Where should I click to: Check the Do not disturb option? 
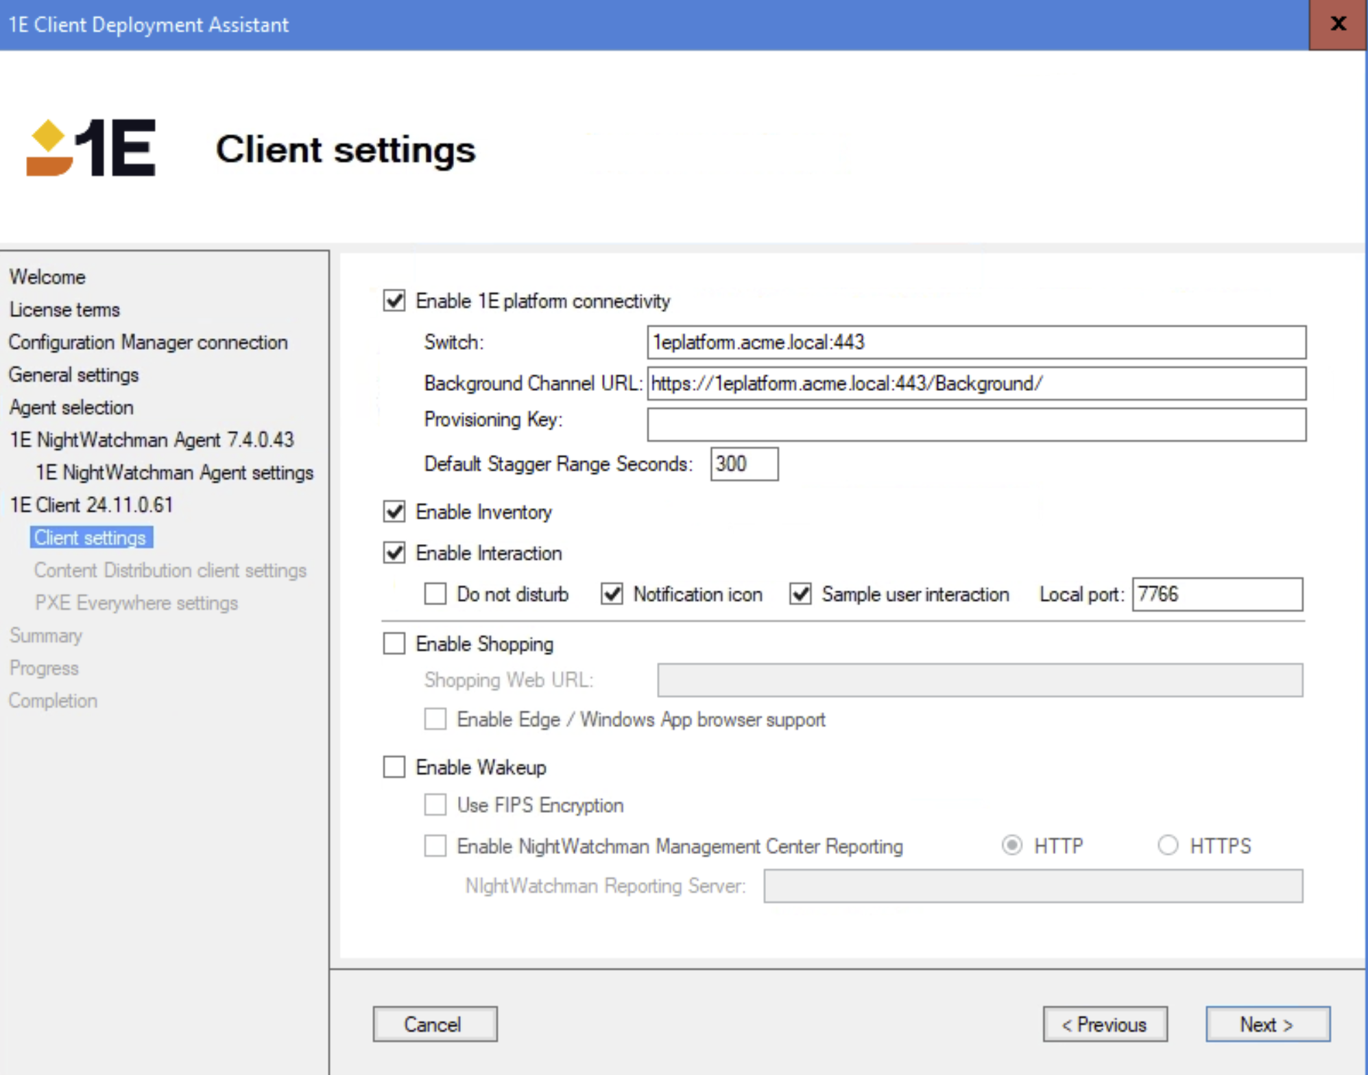[435, 594]
